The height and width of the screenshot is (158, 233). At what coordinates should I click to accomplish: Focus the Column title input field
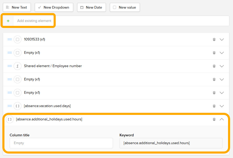[x=61, y=143]
